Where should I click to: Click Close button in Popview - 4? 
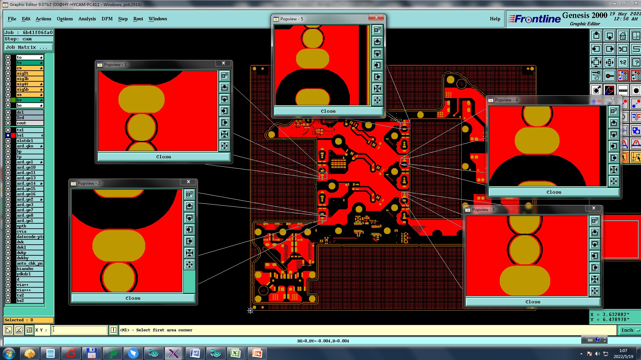pyautogui.click(x=554, y=192)
